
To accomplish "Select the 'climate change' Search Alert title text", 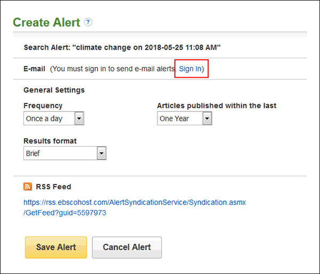I will tap(122, 47).
